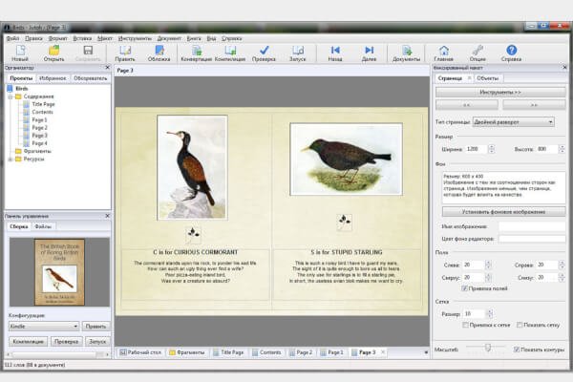Click Высота spinner arrows
573x382 pixels.
[562, 149]
